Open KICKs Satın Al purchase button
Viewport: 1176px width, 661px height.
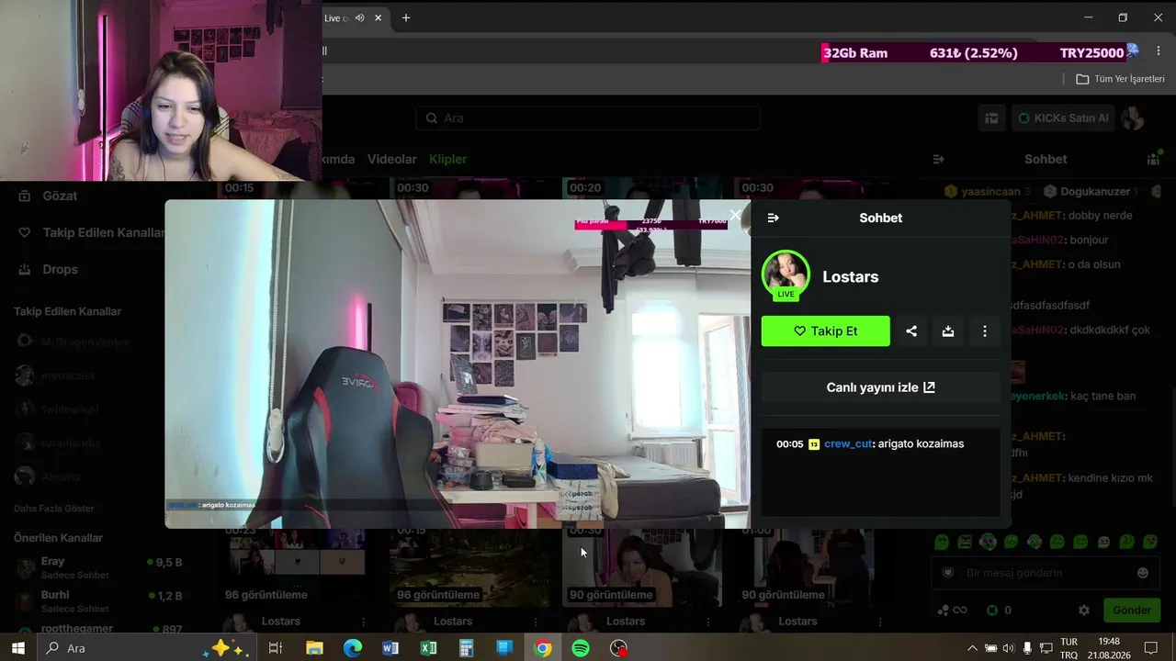(x=1063, y=118)
